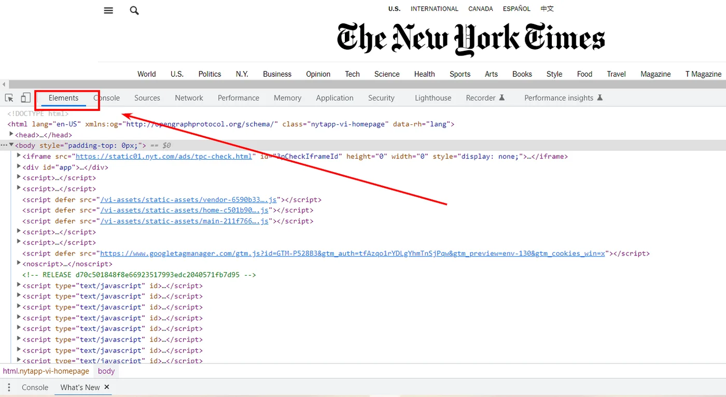This screenshot has width=726, height=397.
Task: Close the What's New drawer tab
Action: click(x=107, y=387)
